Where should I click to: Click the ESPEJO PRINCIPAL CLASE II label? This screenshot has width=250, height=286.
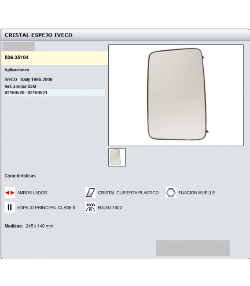(46, 208)
